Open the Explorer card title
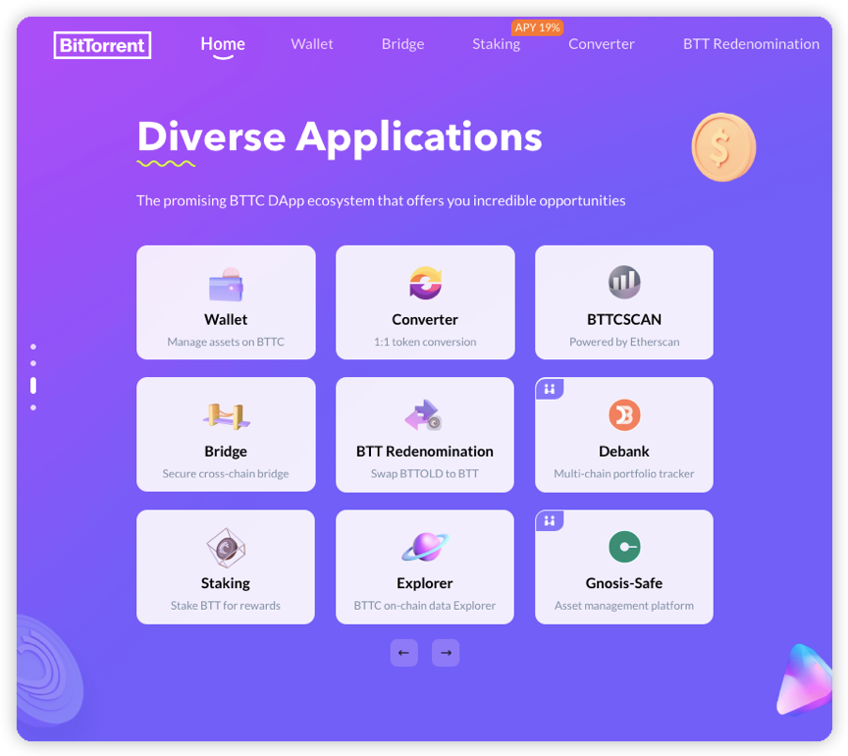 425,583
